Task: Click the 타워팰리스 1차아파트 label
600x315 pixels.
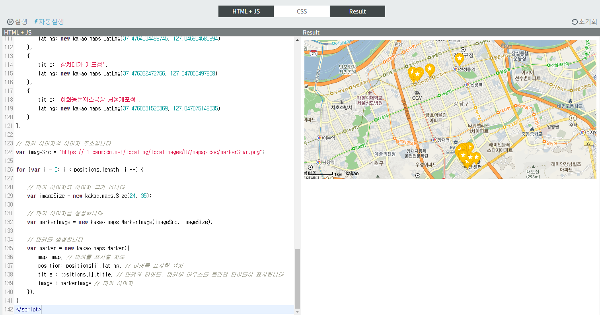Action: pos(479,128)
